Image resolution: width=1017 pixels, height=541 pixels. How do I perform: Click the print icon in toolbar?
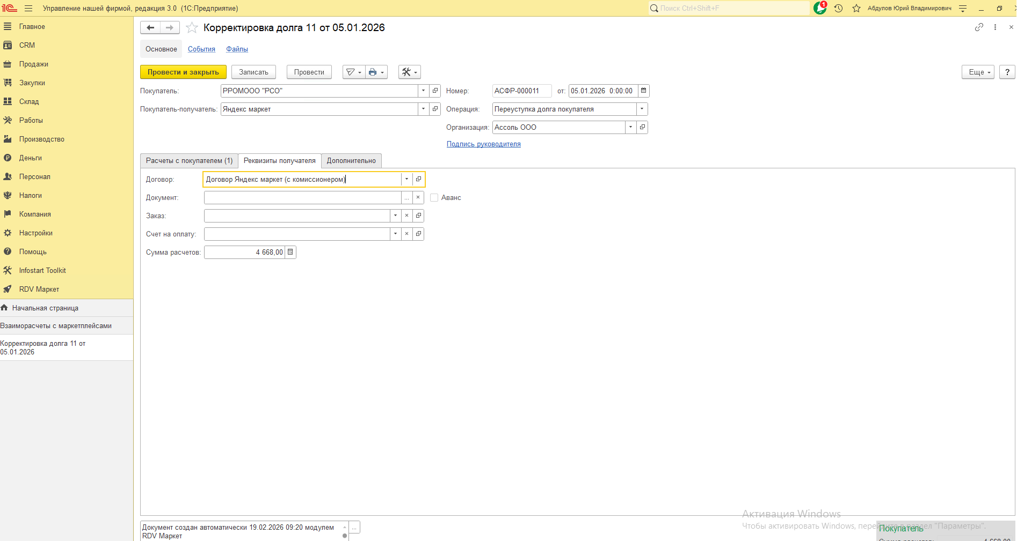373,72
